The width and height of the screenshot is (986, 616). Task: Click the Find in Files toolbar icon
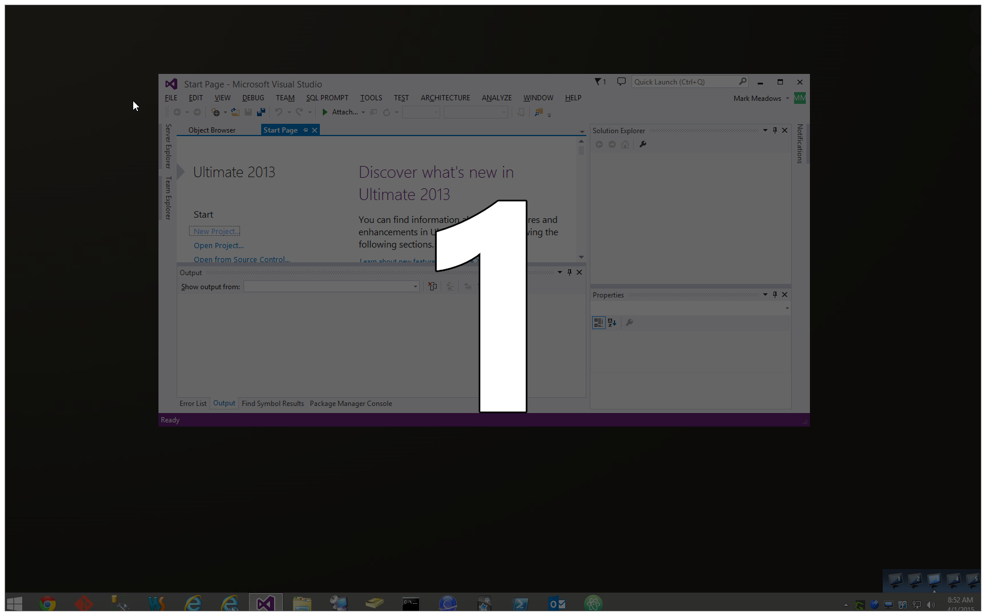539,112
